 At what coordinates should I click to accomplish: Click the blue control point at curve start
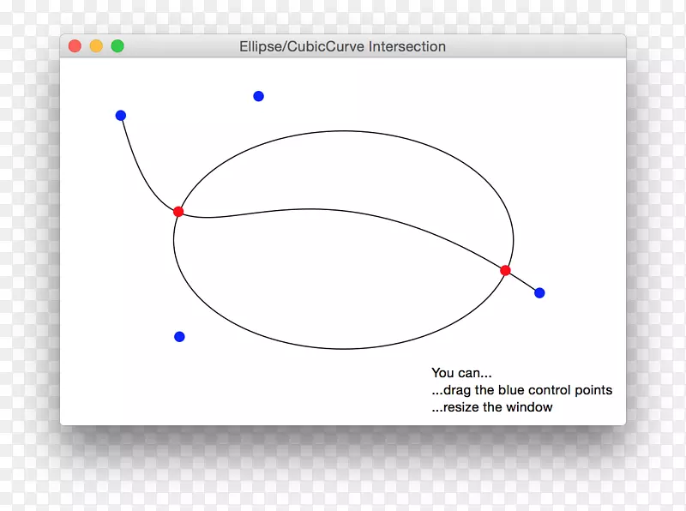(121, 116)
